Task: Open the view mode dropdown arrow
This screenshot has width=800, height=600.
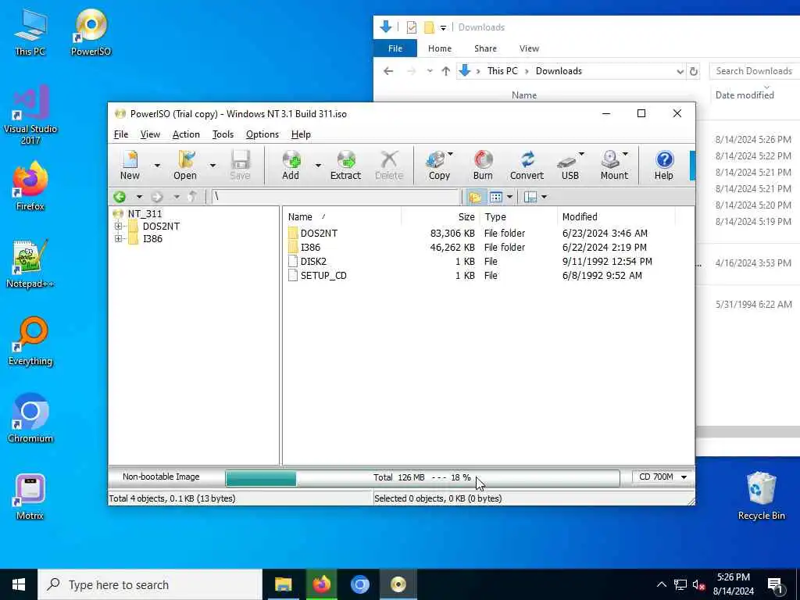Action: [x=509, y=196]
